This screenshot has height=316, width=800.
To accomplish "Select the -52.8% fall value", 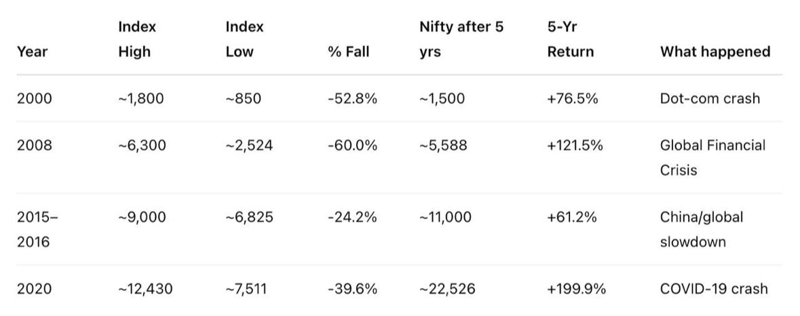I will coord(351,98).
